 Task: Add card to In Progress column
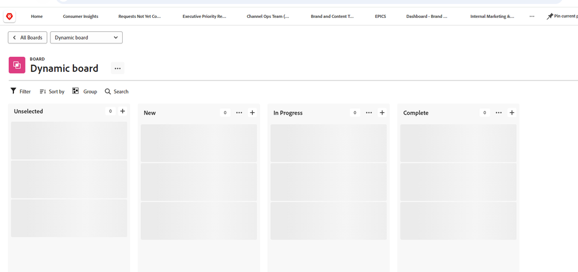pos(382,113)
